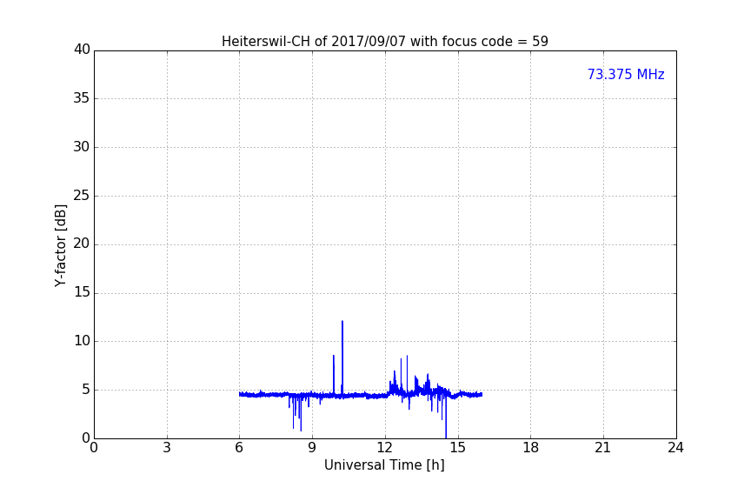Click the y-axis tick label '40'

tap(82, 50)
